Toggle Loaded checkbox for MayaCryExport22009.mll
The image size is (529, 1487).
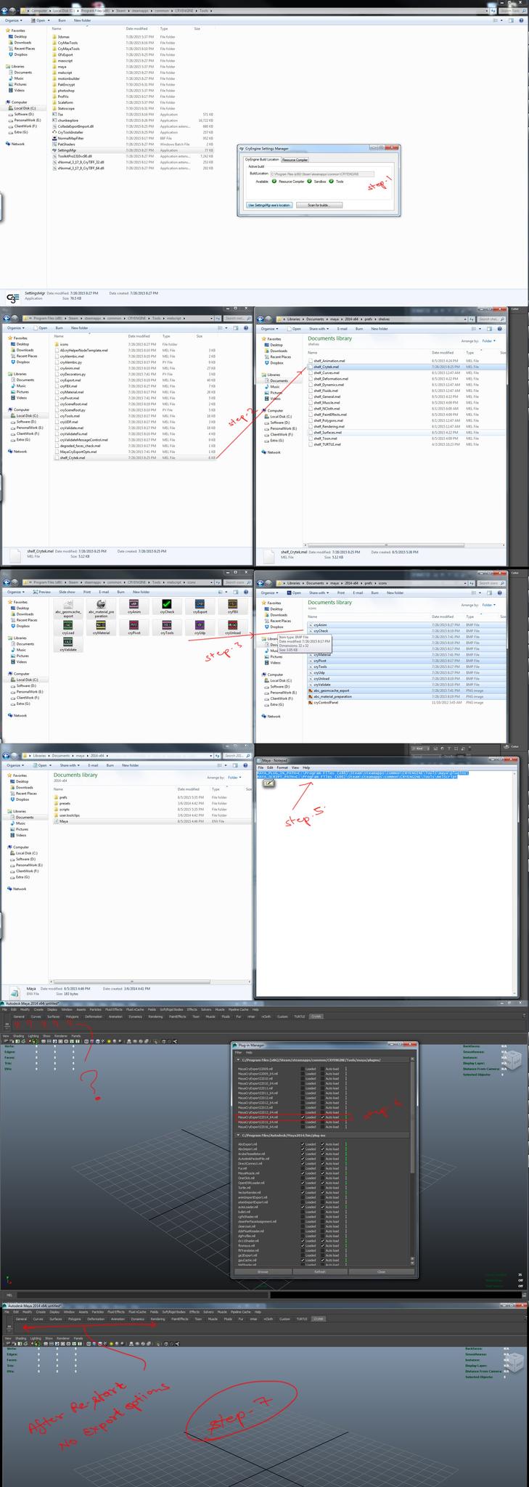[303, 1069]
